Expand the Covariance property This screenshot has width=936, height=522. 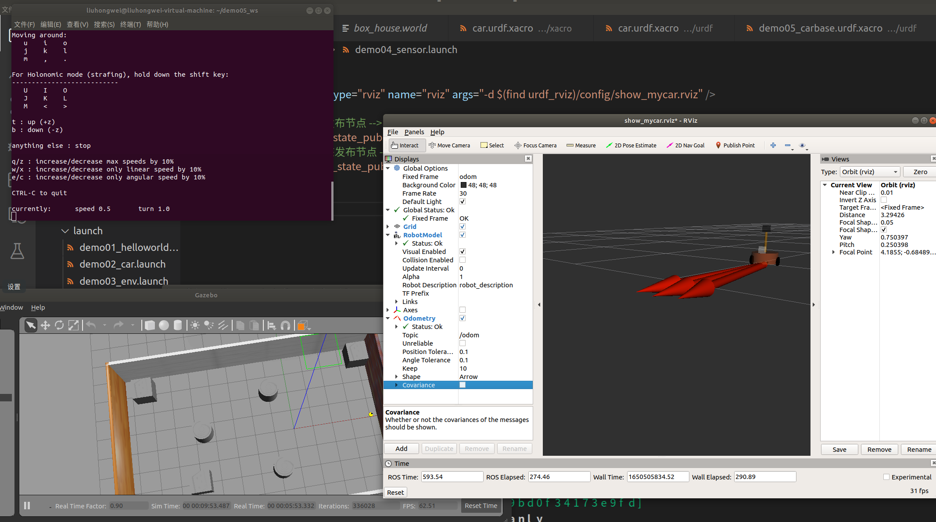click(396, 385)
